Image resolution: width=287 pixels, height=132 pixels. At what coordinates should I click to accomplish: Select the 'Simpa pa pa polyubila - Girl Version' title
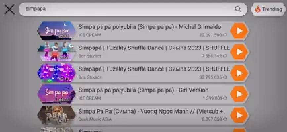click(143, 90)
